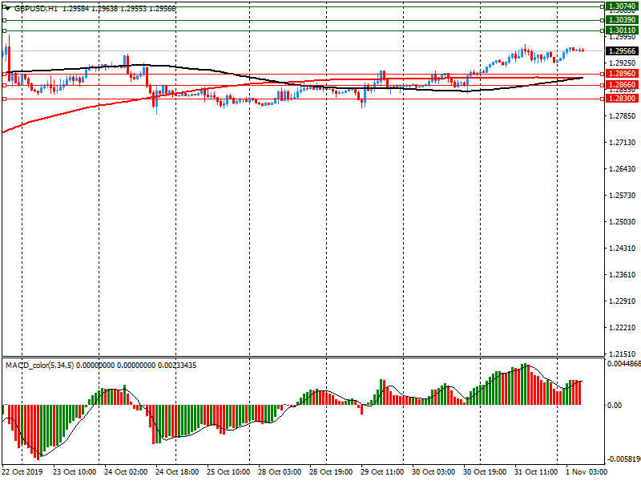Click left-end square handle of 1.30110 line
The width and height of the screenshot is (641, 481).
(4, 30)
